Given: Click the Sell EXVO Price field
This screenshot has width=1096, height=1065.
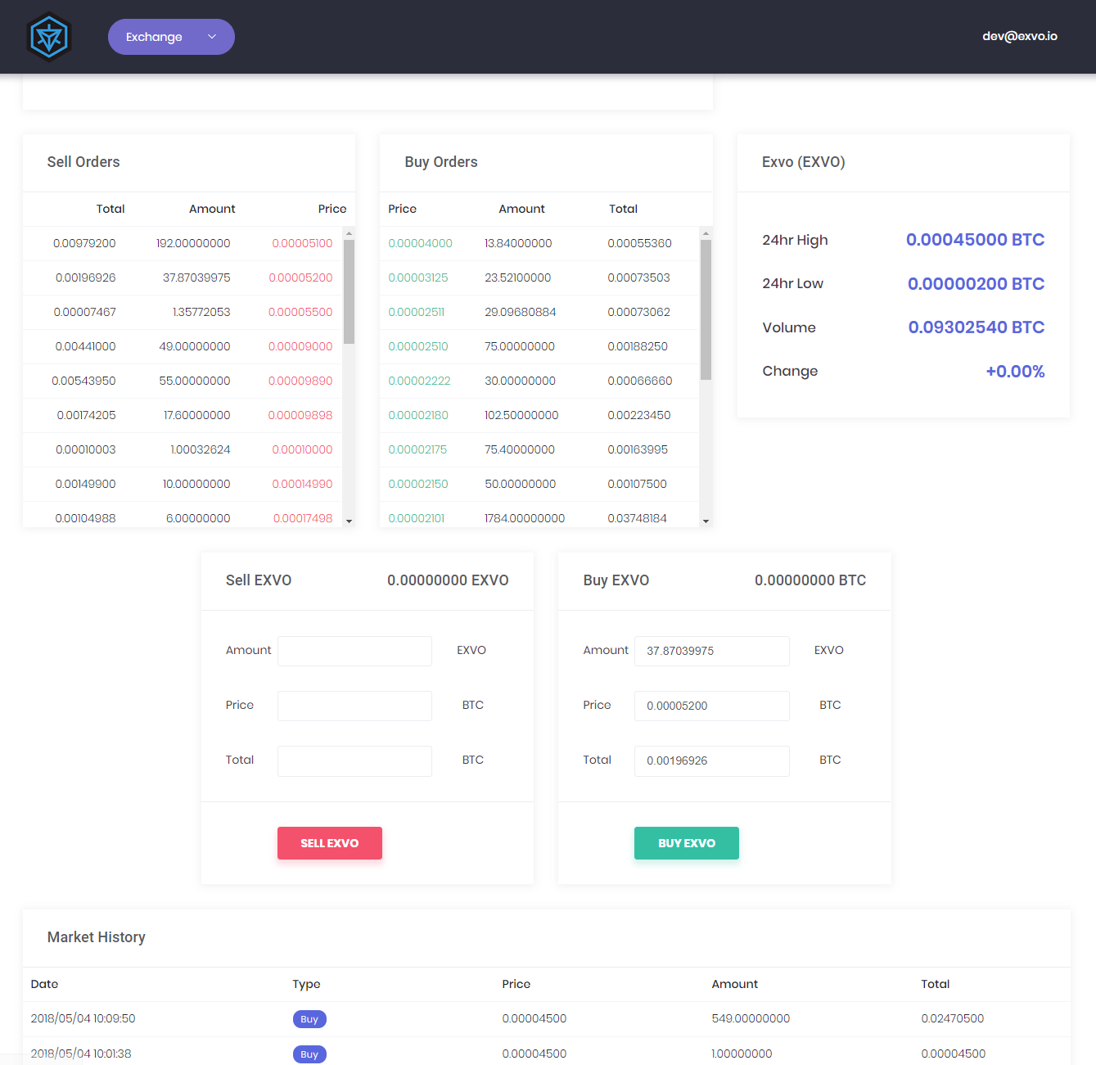Looking at the screenshot, I should 354,706.
